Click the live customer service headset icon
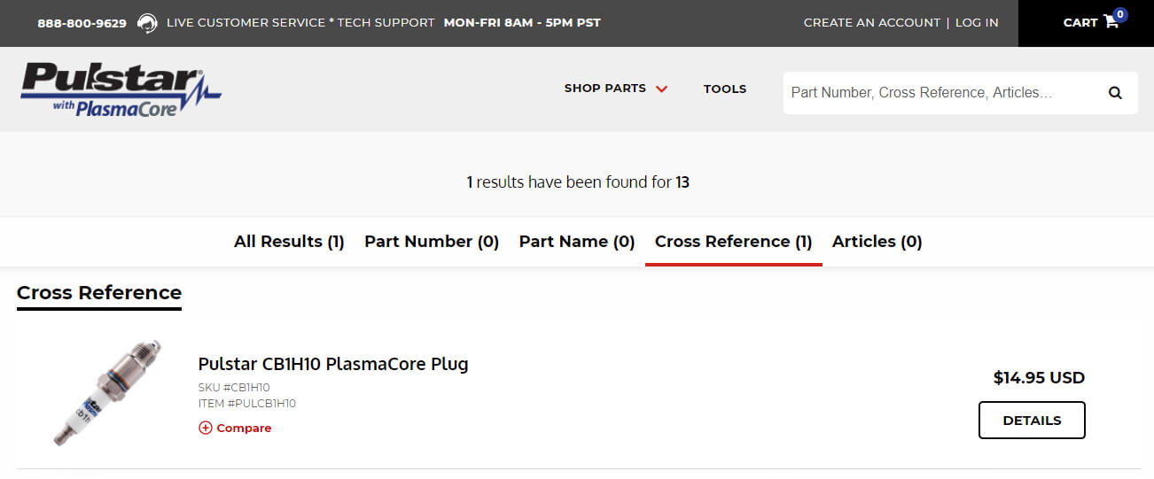This screenshot has height=479, width=1154. tap(147, 23)
